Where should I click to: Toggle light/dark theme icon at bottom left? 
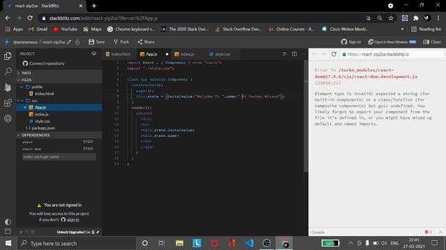click(x=8, y=222)
